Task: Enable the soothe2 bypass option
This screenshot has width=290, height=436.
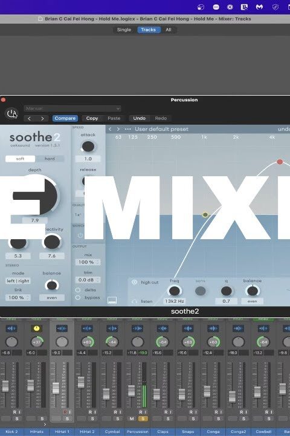Action: click(x=78, y=297)
